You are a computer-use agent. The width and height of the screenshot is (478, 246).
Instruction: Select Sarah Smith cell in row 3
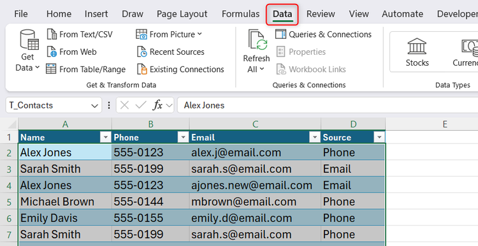tap(65, 169)
